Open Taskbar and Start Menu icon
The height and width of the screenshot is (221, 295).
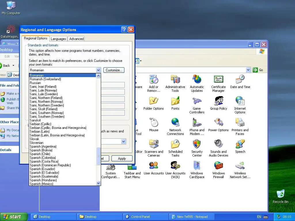132,172
